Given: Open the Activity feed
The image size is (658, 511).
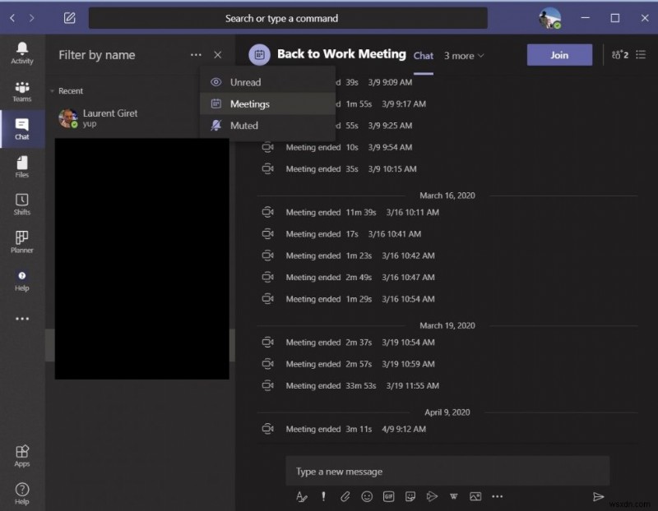Looking at the screenshot, I should pos(21,52).
